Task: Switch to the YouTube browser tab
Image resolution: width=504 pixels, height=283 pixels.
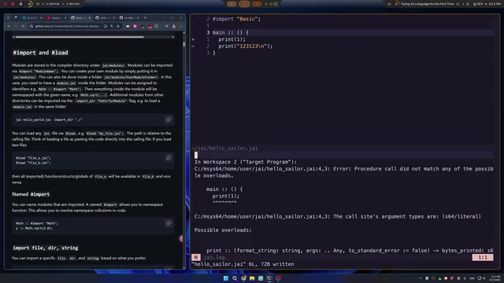Action: [x=56, y=17]
